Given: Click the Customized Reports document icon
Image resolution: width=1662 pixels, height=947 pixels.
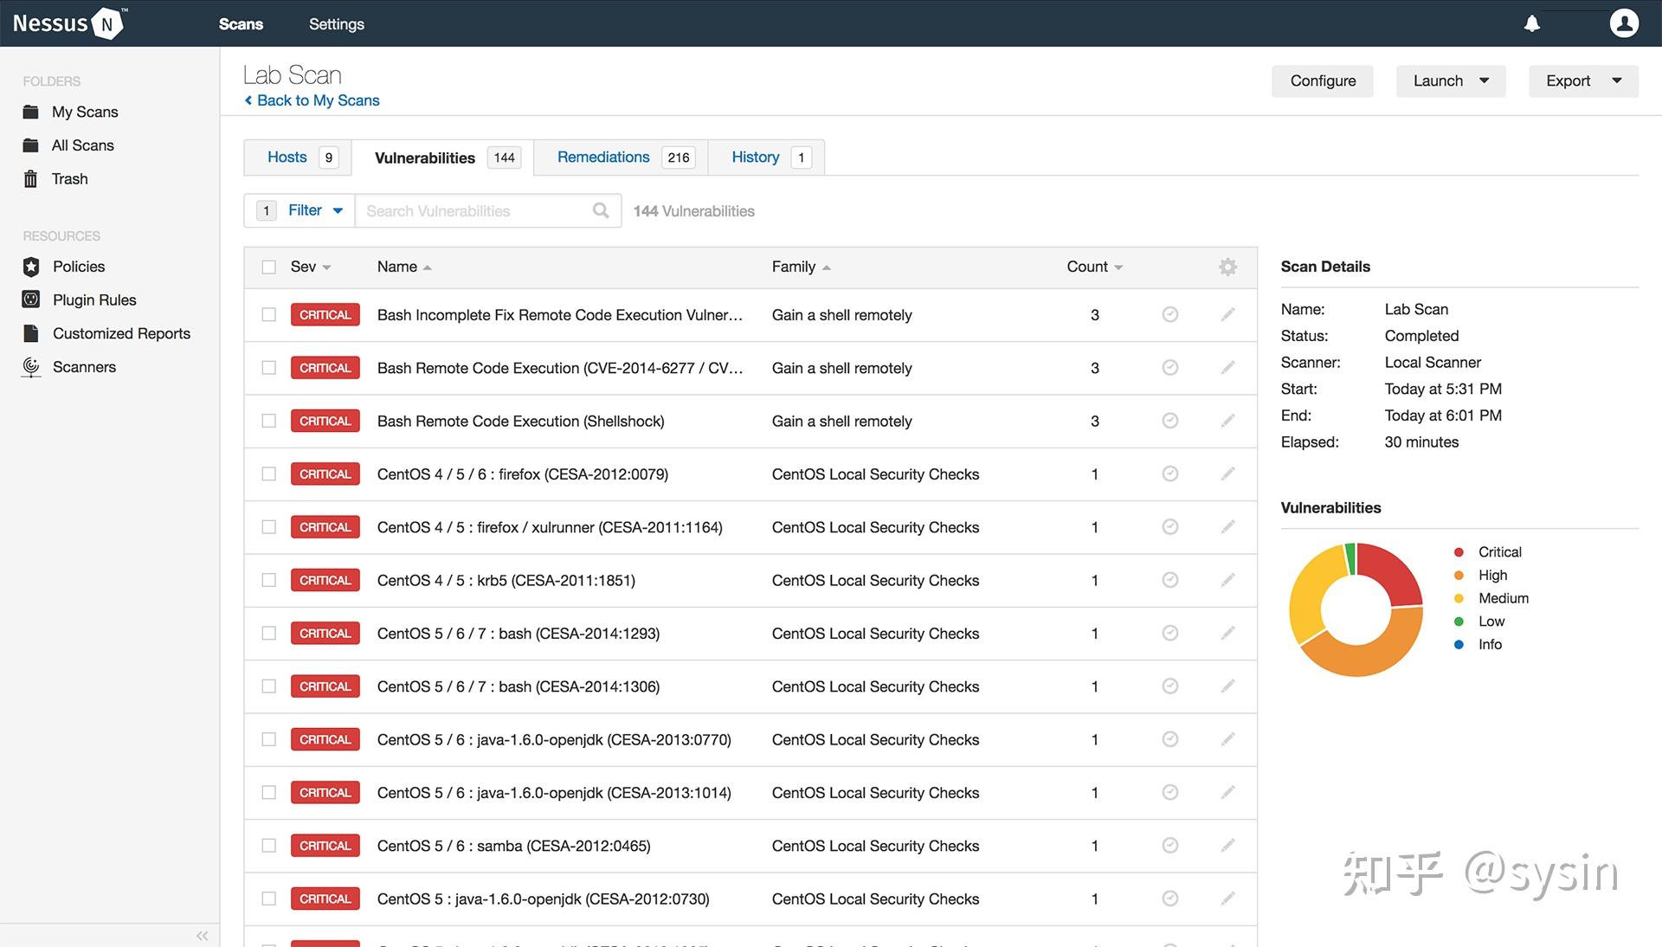Looking at the screenshot, I should (x=31, y=333).
